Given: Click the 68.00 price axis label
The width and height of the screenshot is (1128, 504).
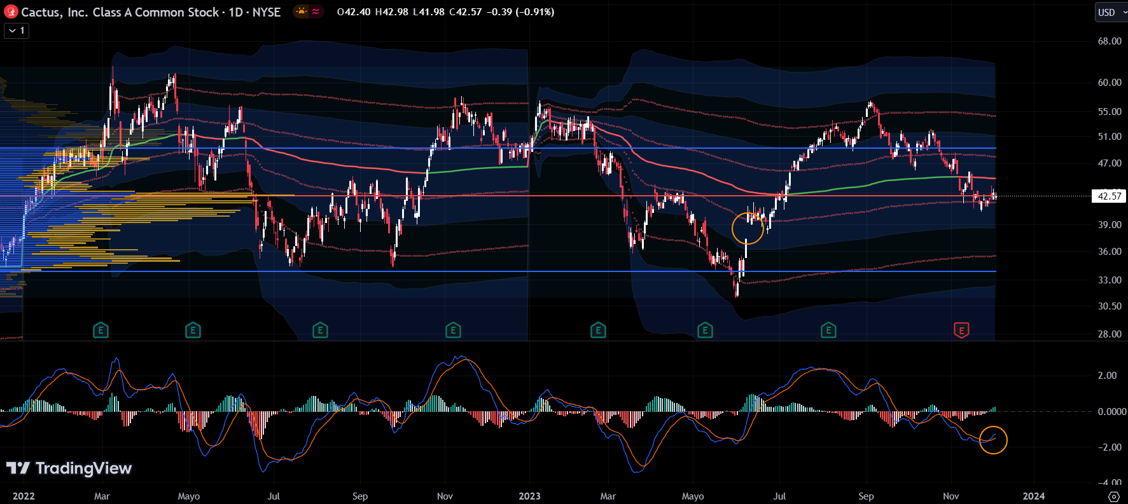Looking at the screenshot, I should [1110, 41].
